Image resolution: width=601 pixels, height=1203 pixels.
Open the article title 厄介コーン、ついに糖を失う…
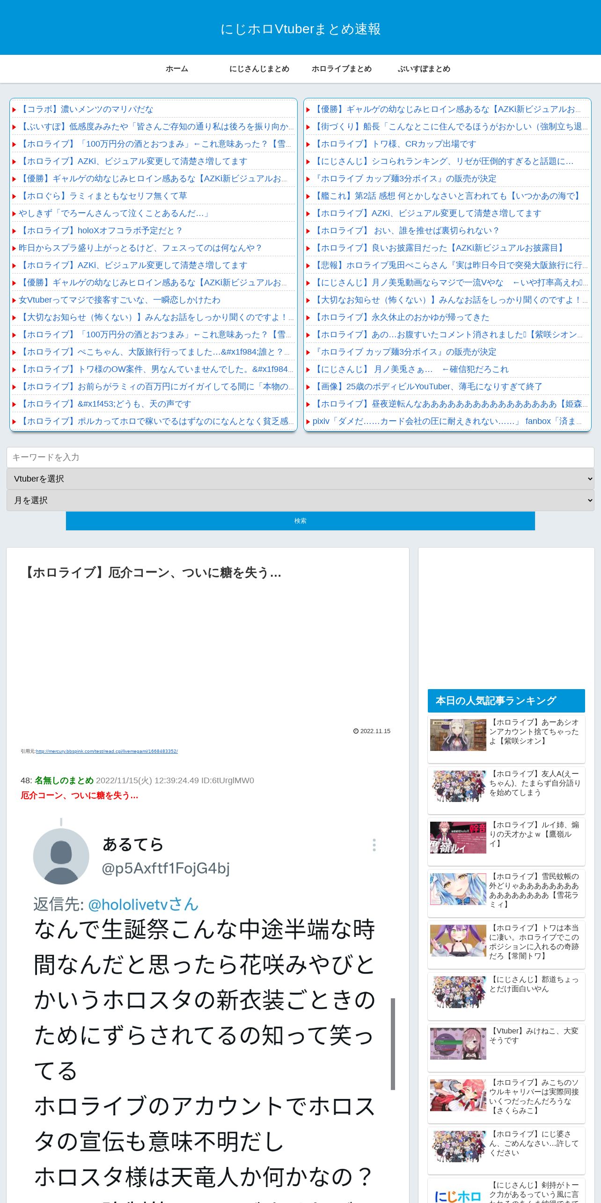coord(151,572)
